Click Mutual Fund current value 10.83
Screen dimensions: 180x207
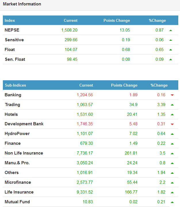[x=88, y=202]
